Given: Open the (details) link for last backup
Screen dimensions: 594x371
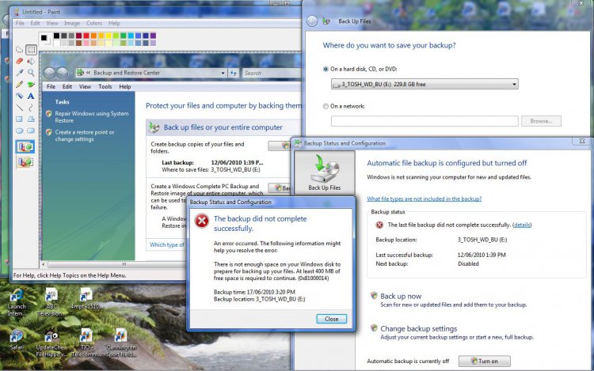Looking at the screenshot, I should [522, 225].
